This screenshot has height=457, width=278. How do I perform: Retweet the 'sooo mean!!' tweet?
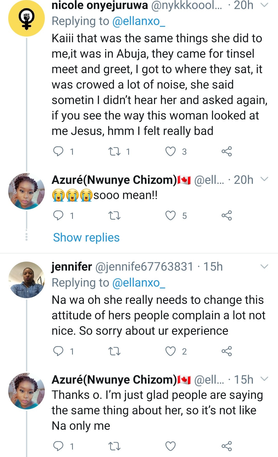click(x=115, y=215)
